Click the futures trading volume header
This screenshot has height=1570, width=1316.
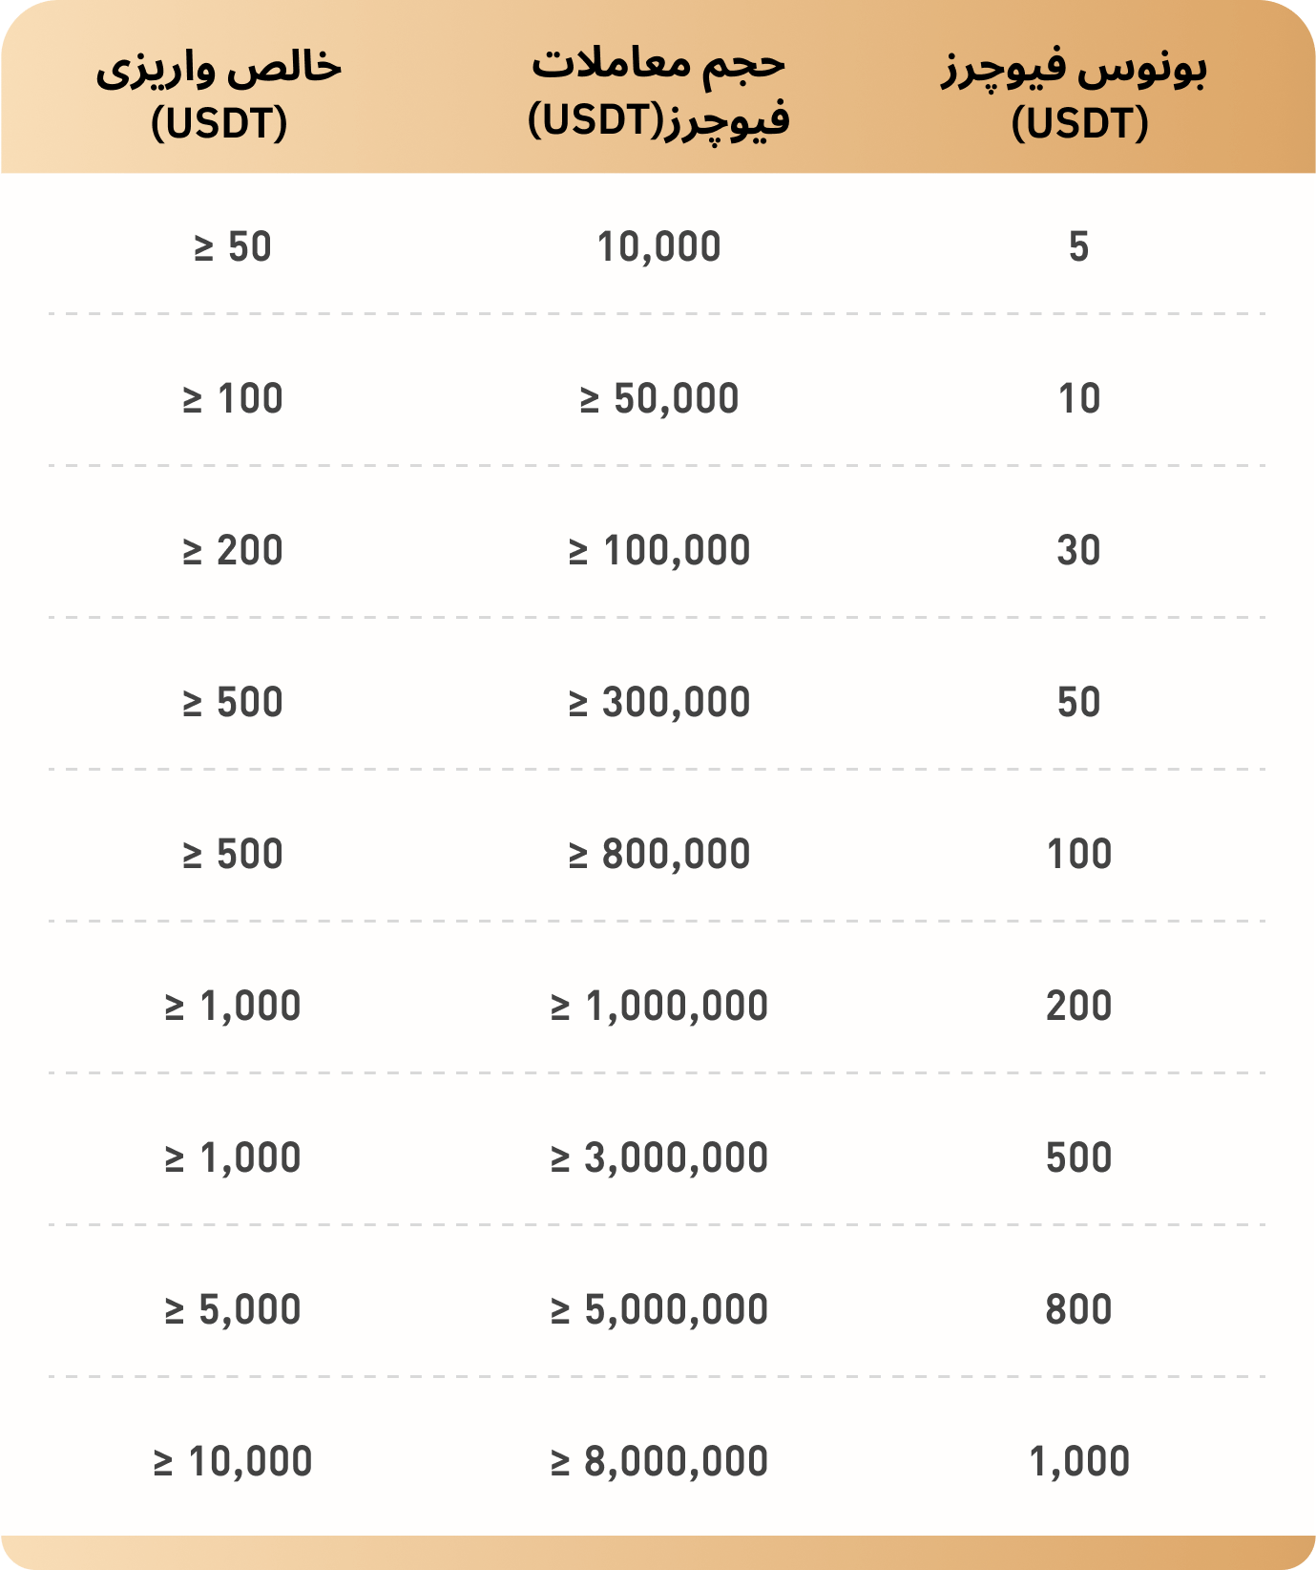pyautogui.click(x=658, y=92)
